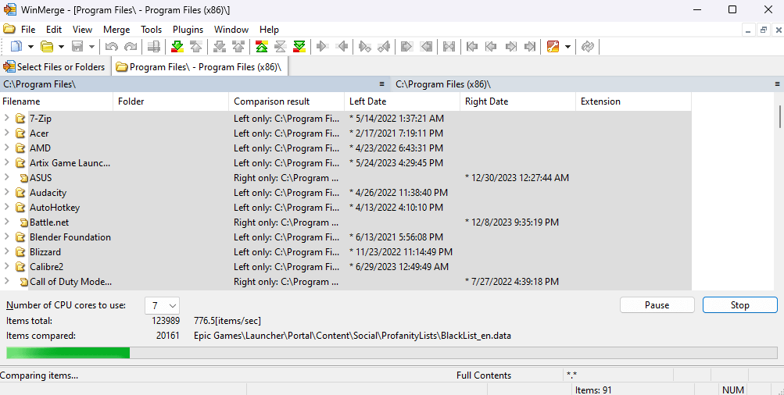Sort by the Filename column header
The image size is (784, 395).
tap(56, 101)
